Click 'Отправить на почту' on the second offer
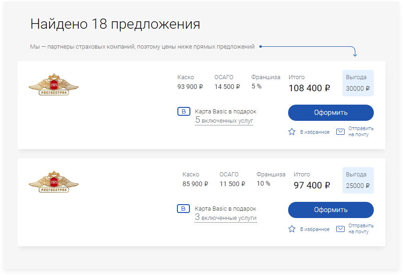 (x=360, y=228)
